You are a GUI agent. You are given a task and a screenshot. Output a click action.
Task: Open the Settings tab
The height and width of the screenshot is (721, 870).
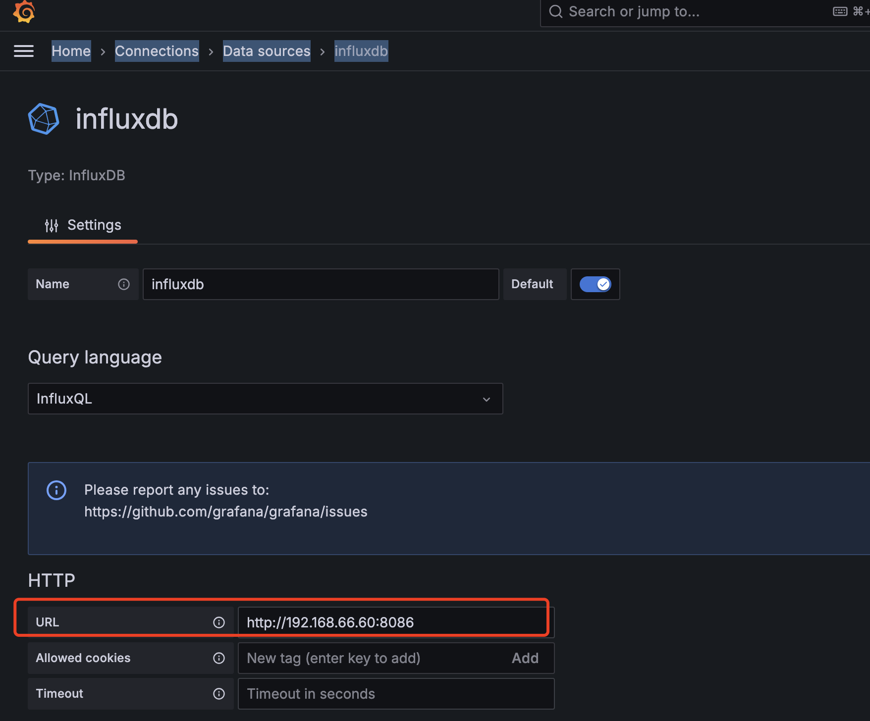click(83, 225)
